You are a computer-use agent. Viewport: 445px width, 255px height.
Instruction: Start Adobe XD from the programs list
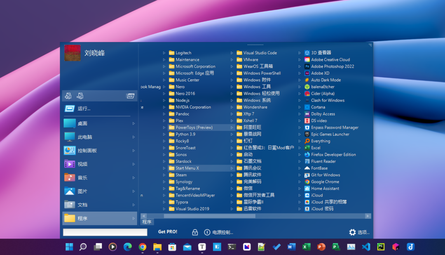coord(317,73)
